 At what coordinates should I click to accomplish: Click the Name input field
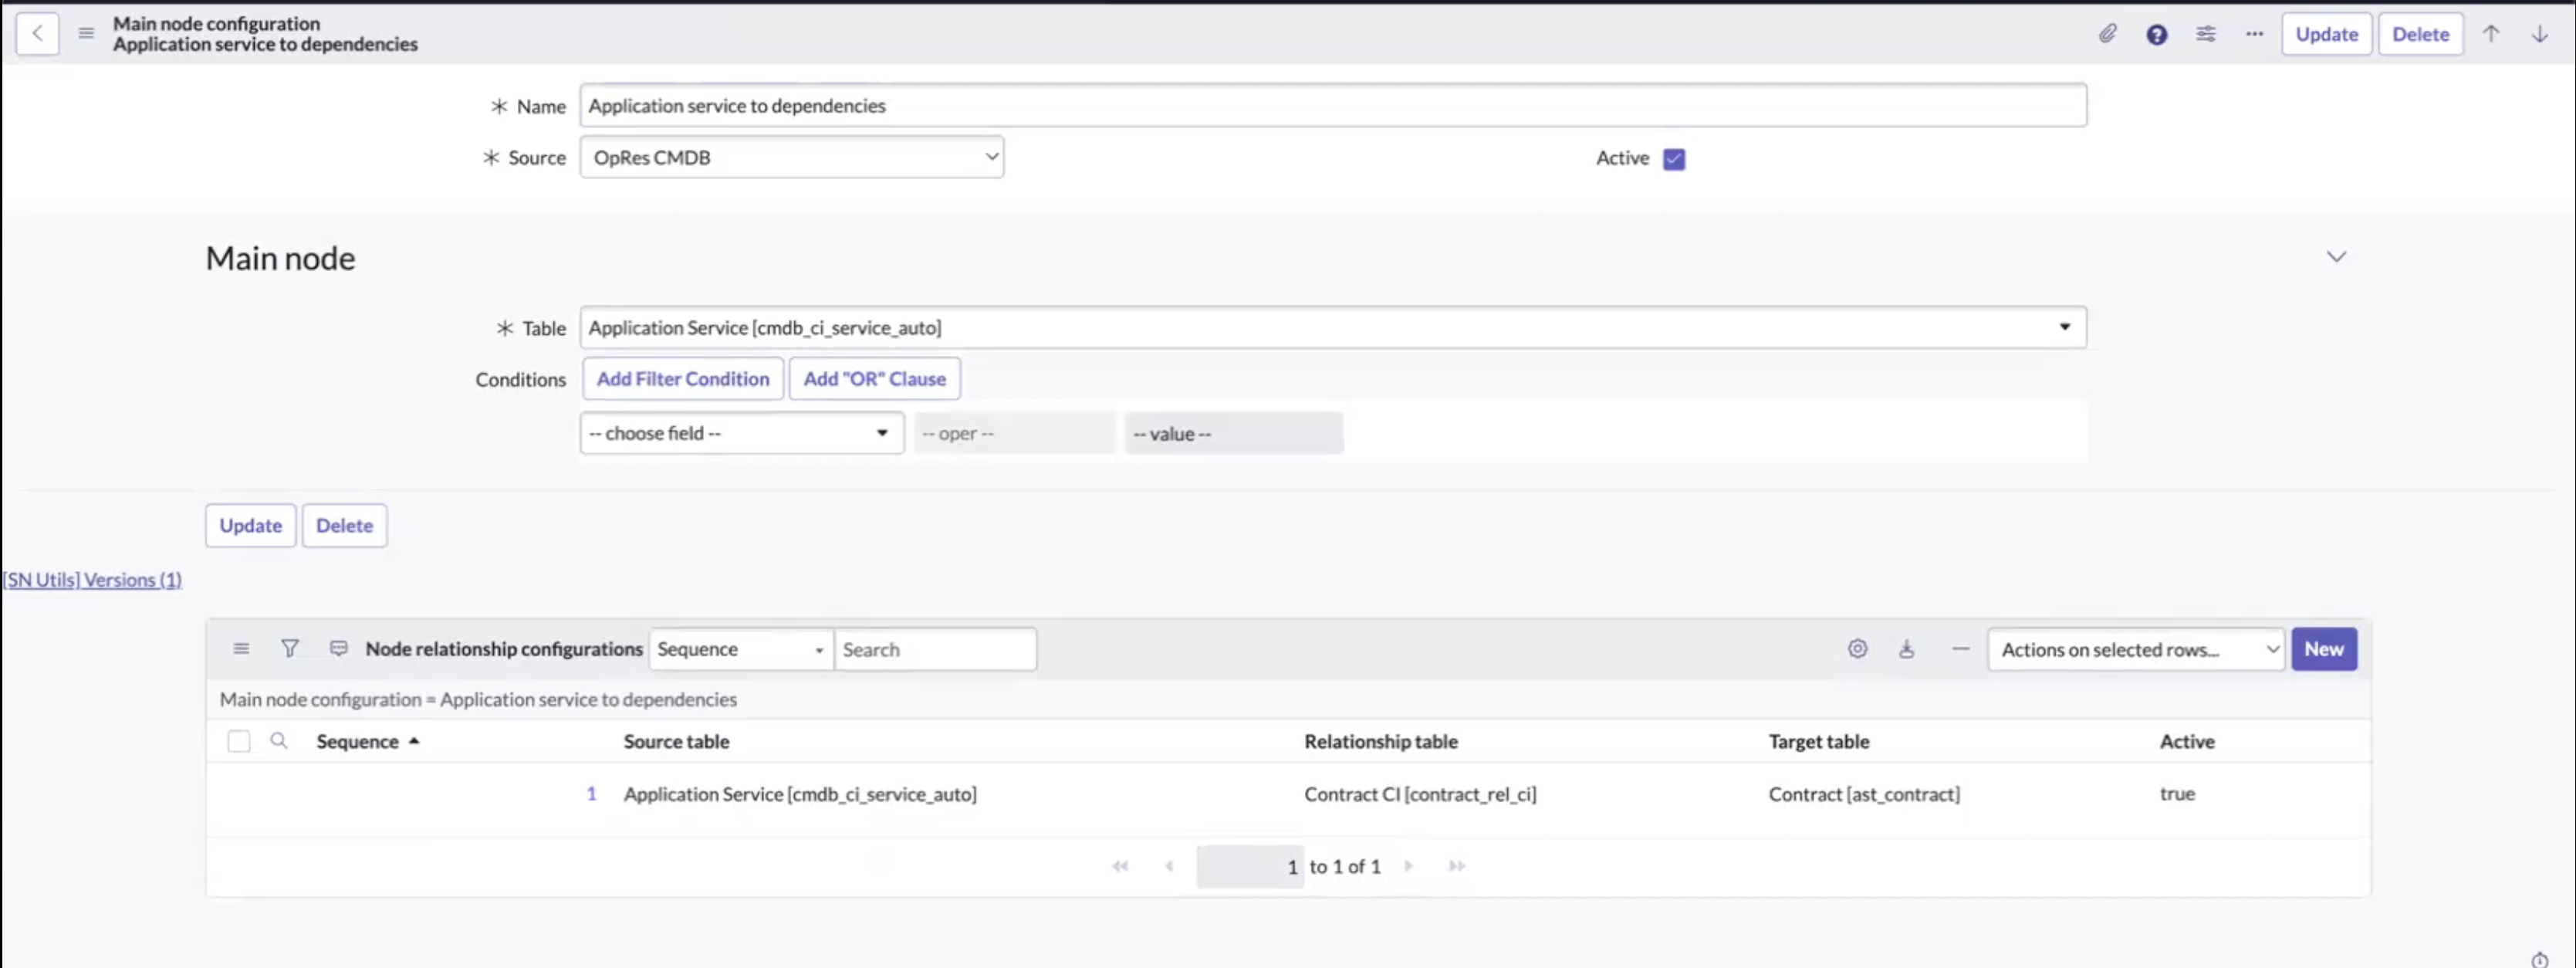(x=1333, y=105)
